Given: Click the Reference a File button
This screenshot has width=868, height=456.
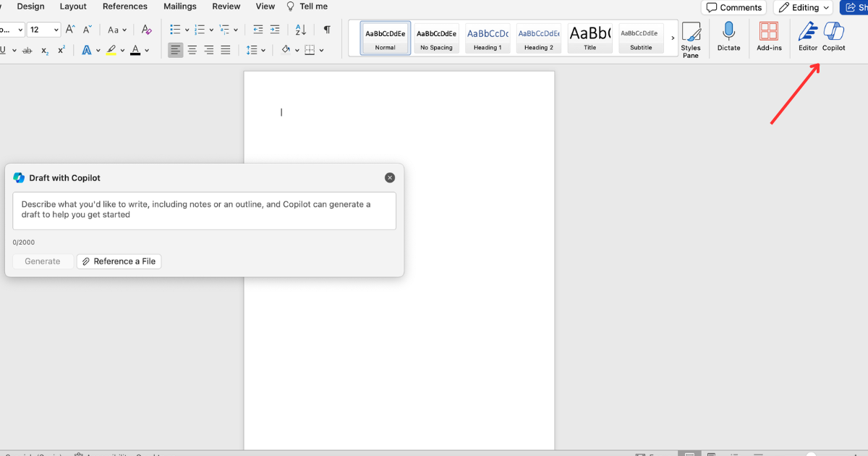Looking at the screenshot, I should click(x=119, y=261).
